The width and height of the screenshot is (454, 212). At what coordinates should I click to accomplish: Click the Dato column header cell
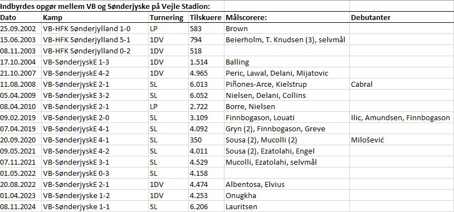21,17
